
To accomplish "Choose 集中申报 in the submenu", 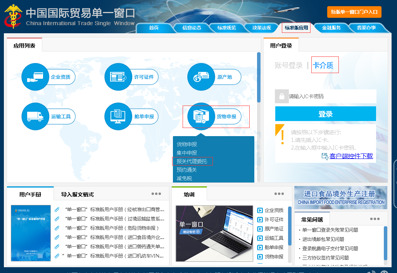I will (x=186, y=153).
